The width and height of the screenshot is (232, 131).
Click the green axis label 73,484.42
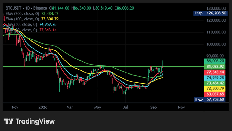coord(215,83)
